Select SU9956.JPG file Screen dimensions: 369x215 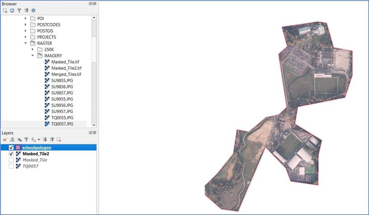point(62,105)
